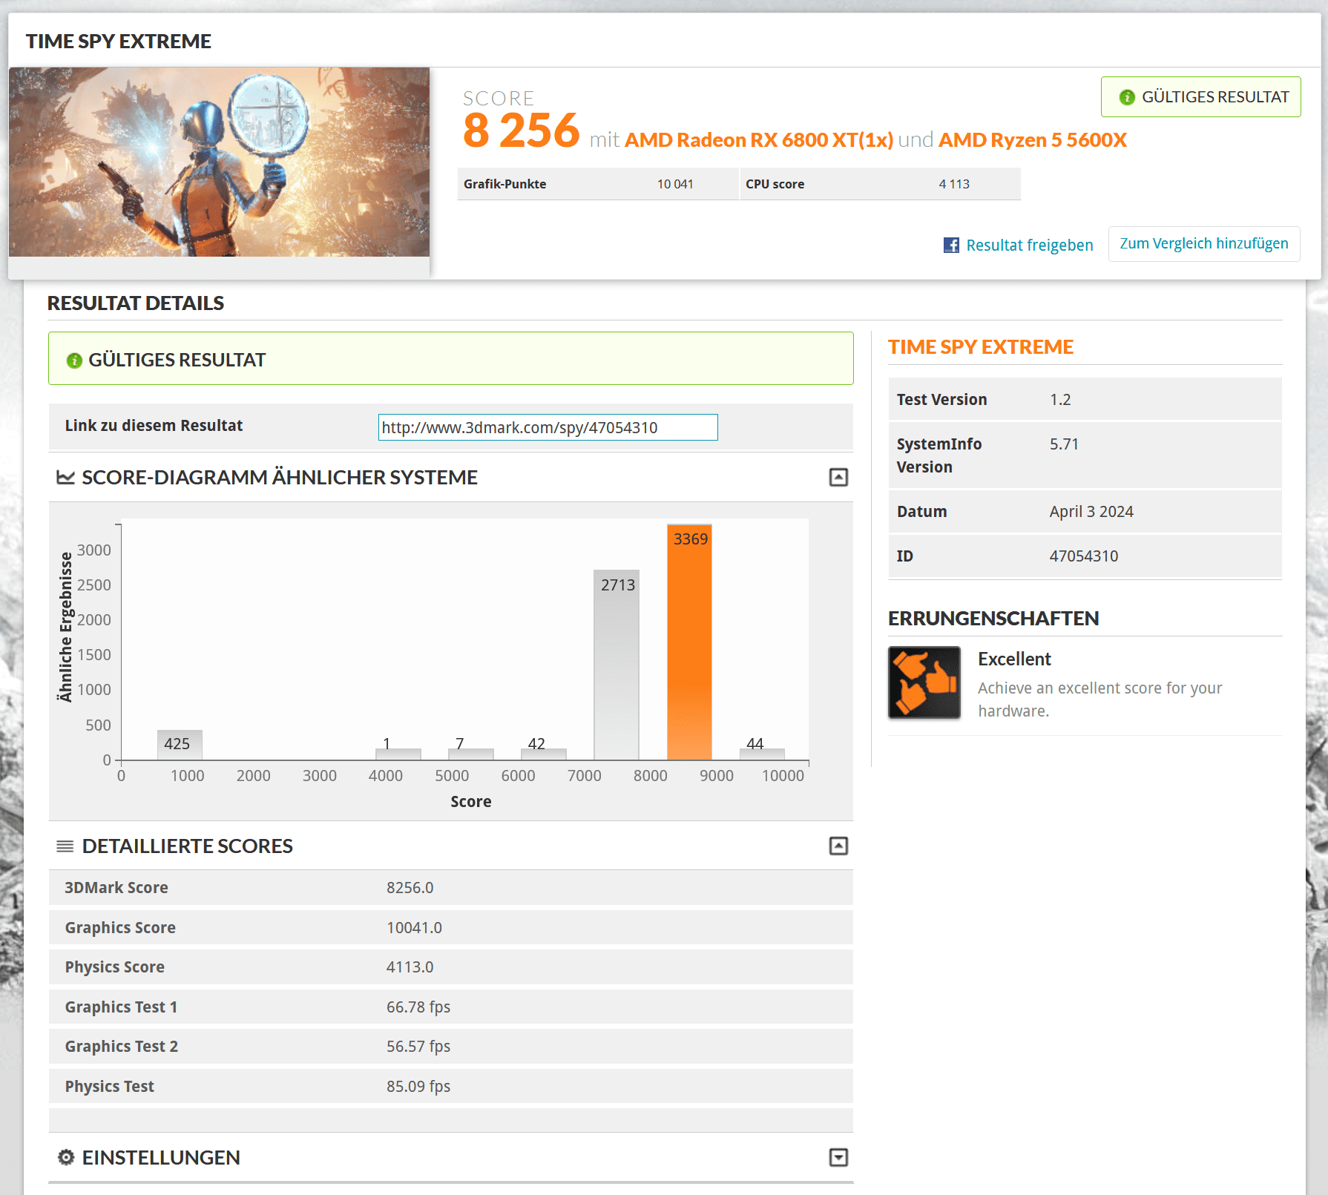Click the 3DMark Score value 8256.0

(x=410, y=888)
